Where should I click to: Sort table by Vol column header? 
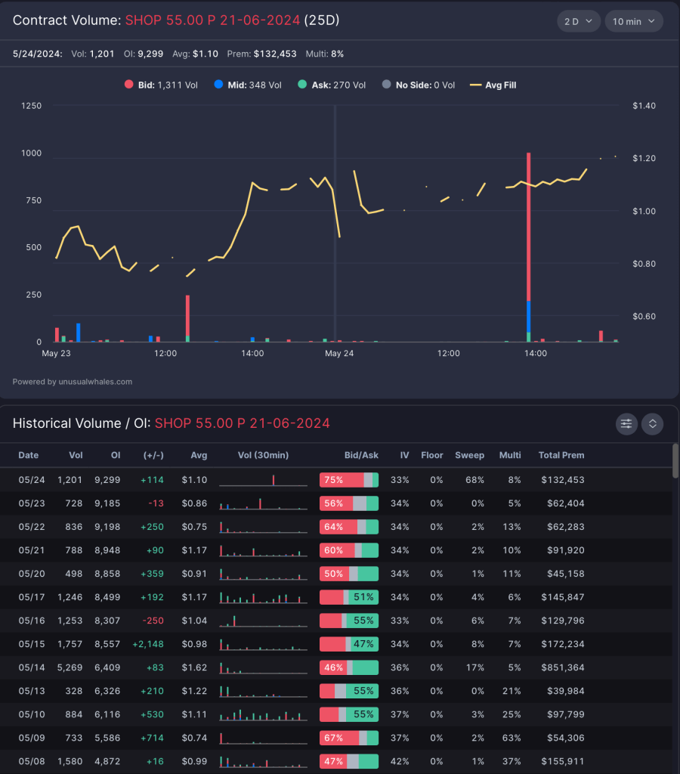point(76,455)
